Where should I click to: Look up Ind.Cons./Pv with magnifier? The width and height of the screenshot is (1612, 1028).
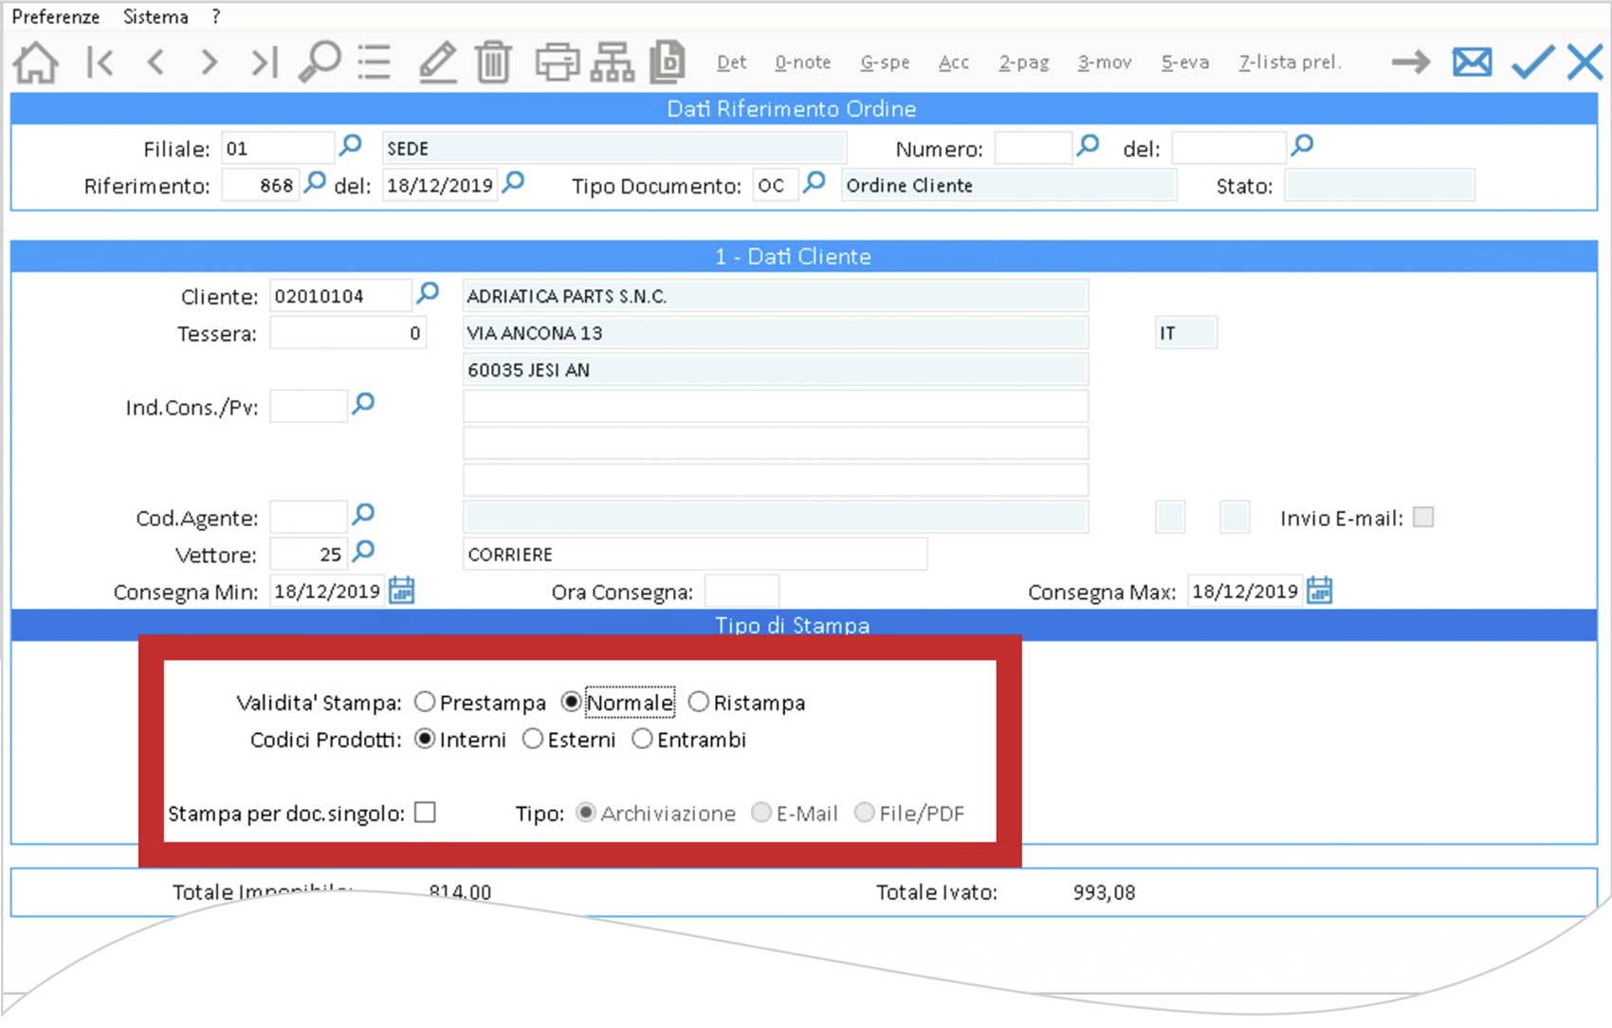point(363,404)
